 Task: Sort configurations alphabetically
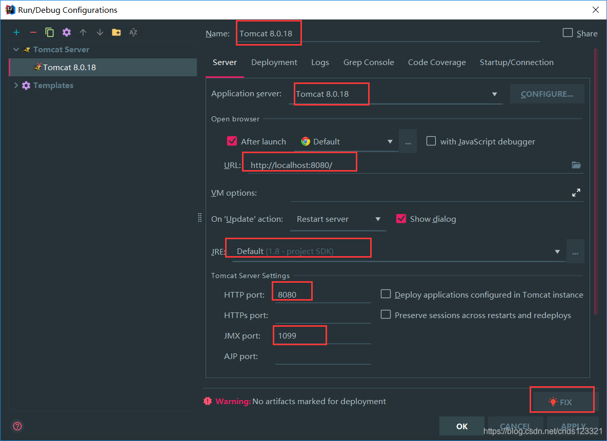click(x=133, y=32)
